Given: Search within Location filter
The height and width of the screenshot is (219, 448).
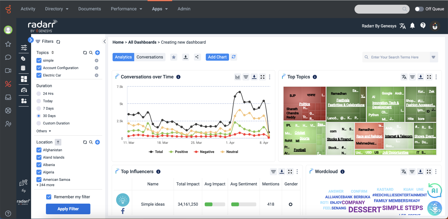Looking at the screenshot, I should tap(91, 142).
